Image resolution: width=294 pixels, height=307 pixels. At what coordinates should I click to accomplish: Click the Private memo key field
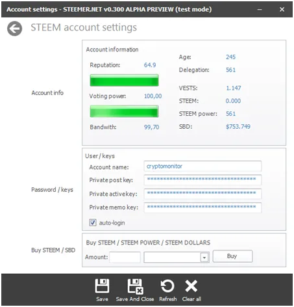202,207
